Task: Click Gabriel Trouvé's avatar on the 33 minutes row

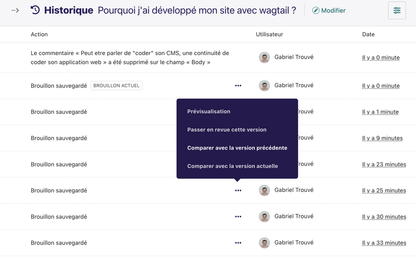Action: coord(264,242)
